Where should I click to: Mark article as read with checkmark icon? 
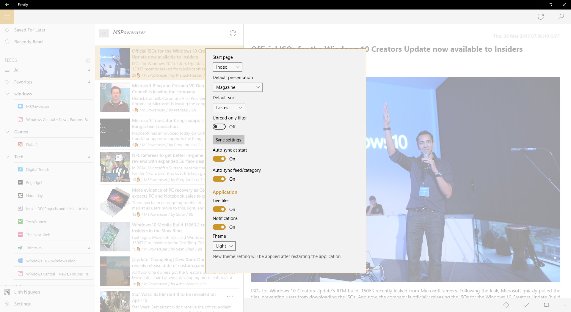pyautogui.click(x=526, y=305)
